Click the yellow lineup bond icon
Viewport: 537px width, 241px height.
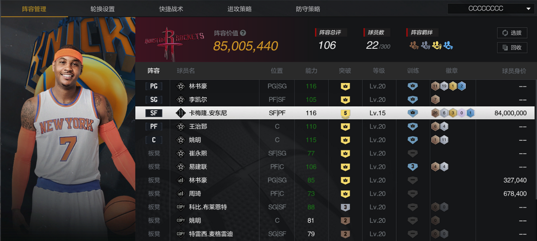pos(437,45)
